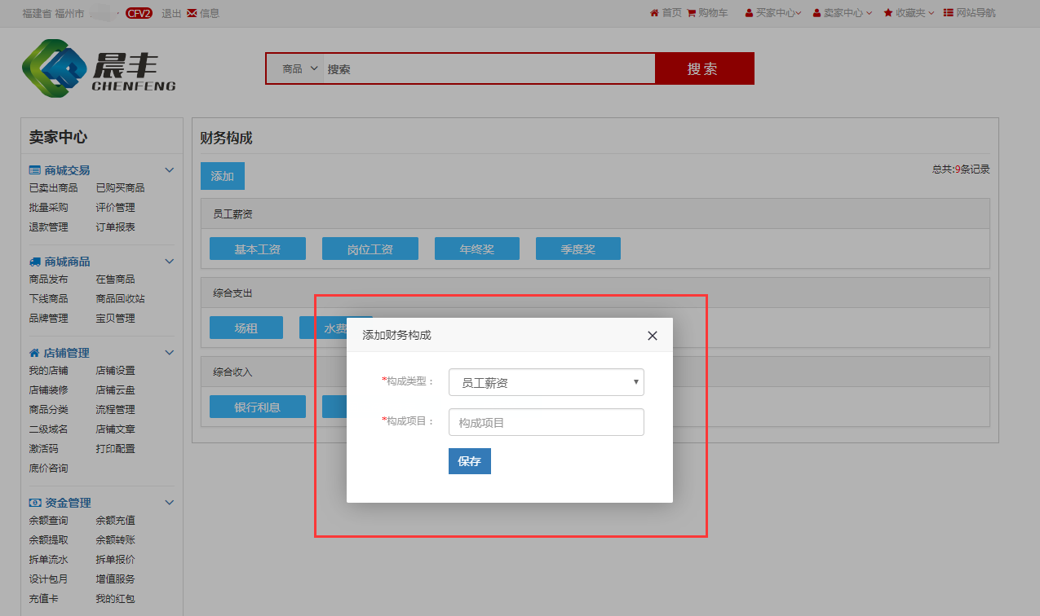Open the site navigation grid icon
Viewport: 1040px width, 616px height.
(x=948, y=13)
